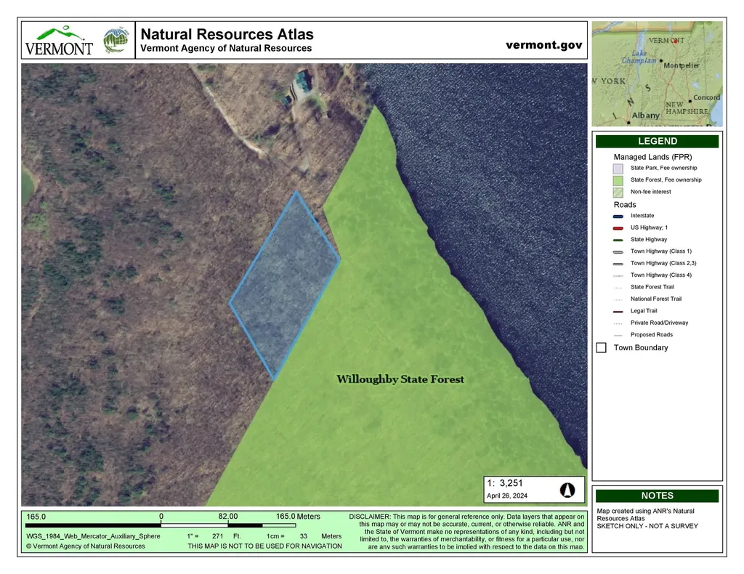Click the Willoughby State Forest label
This screenshot has height=574, width=744.
(x=400, y=379)
